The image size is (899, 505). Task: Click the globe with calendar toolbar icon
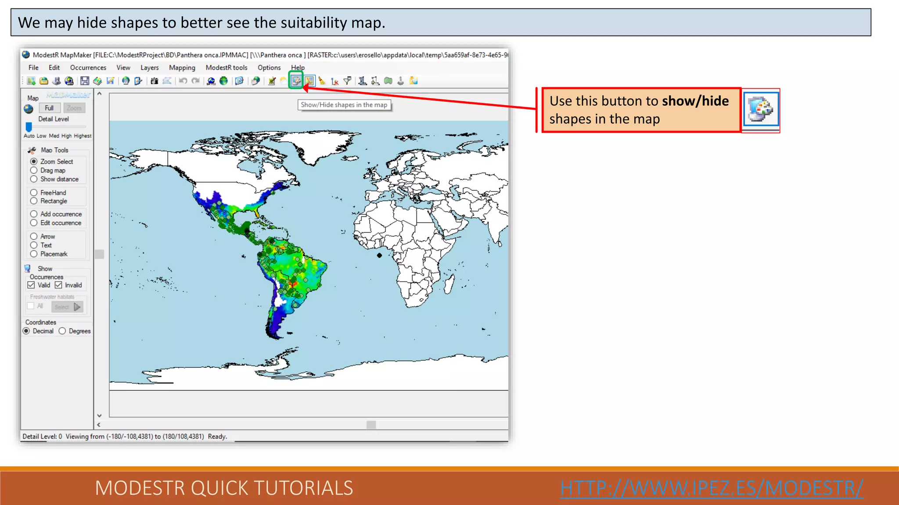point(255,81)
